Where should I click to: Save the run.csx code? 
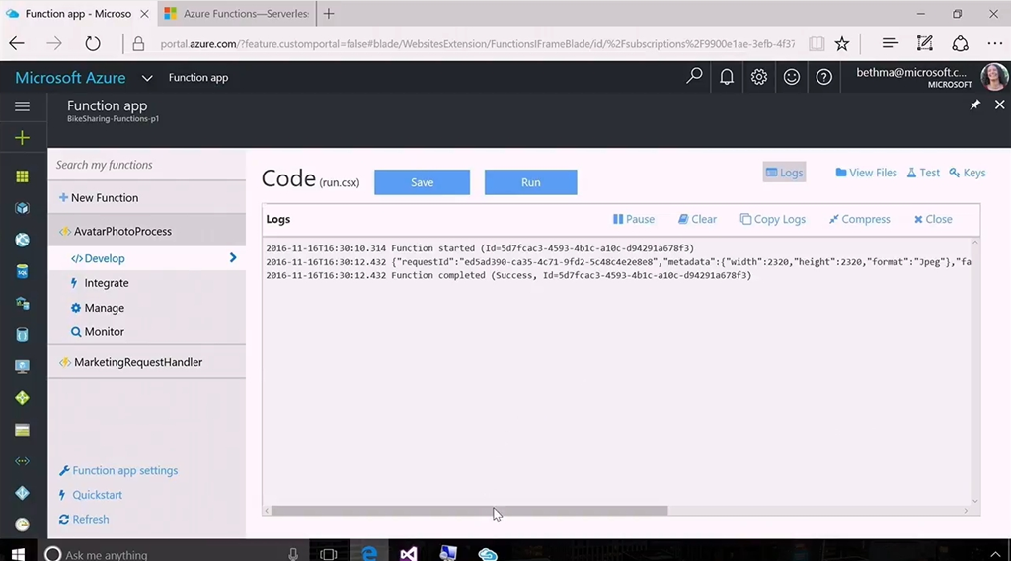point(423,182)
